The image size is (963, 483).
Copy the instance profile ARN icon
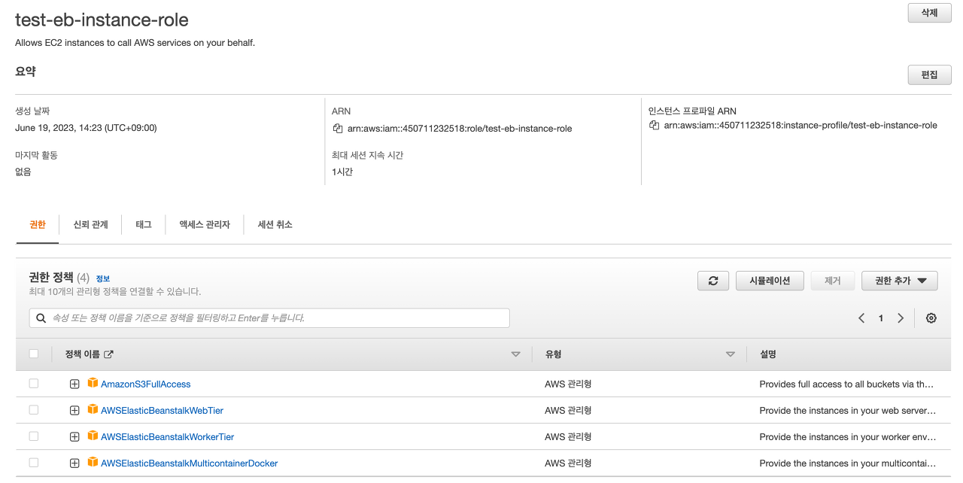click(x=655, y=125)
